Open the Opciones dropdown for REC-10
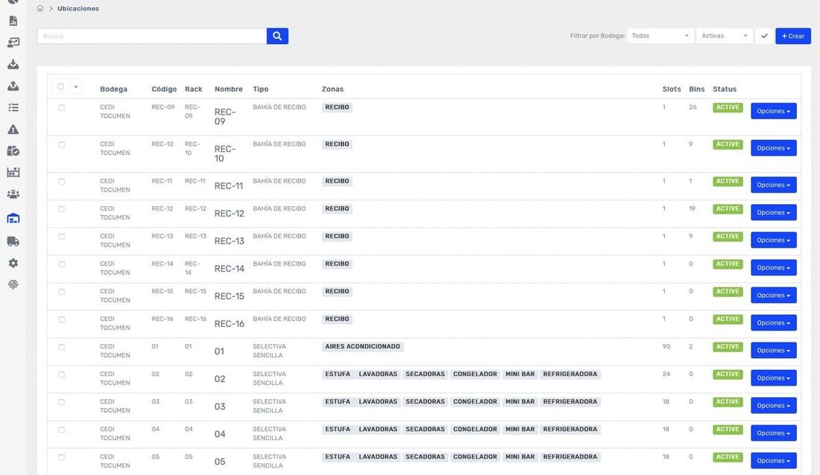The width and height of the screenshot is (820, 475). [774, 148]
